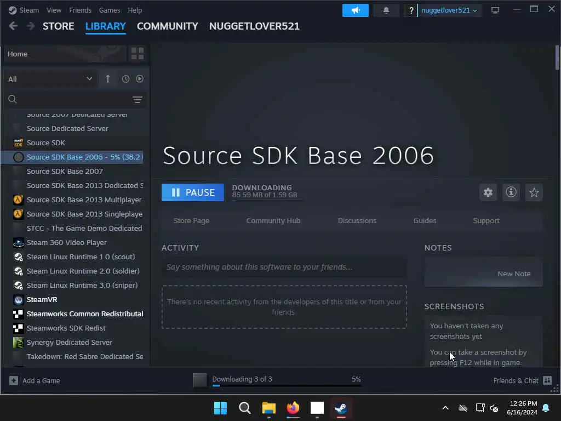Create a New Note

pos(514,274)
